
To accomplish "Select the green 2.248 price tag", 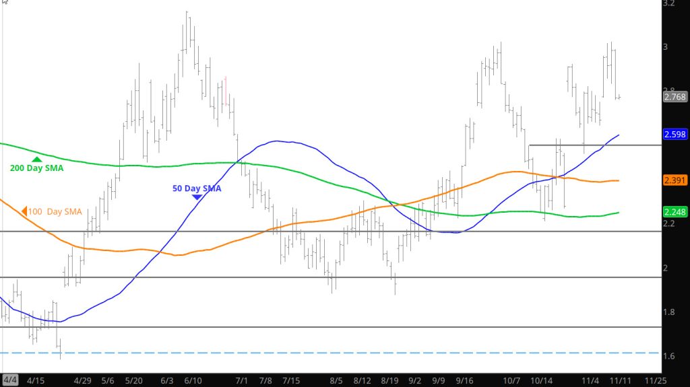I will point(675,213).
